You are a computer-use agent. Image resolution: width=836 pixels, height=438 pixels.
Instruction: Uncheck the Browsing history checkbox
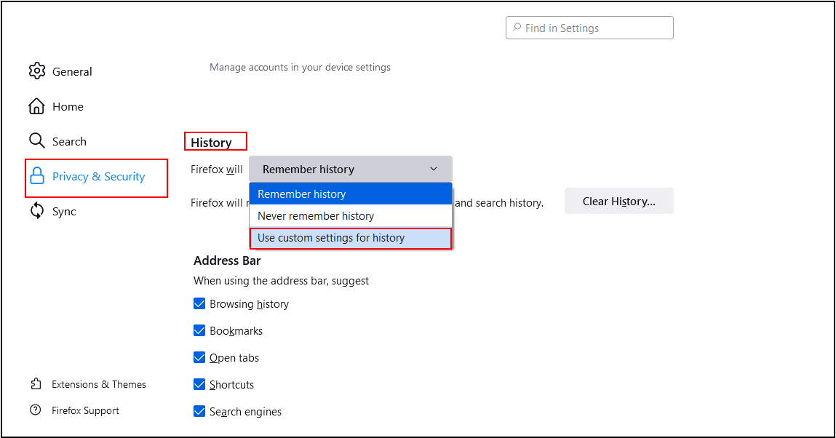[199, 303]
